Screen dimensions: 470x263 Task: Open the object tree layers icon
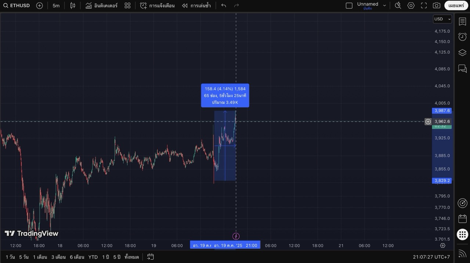[x=462, y=53]
